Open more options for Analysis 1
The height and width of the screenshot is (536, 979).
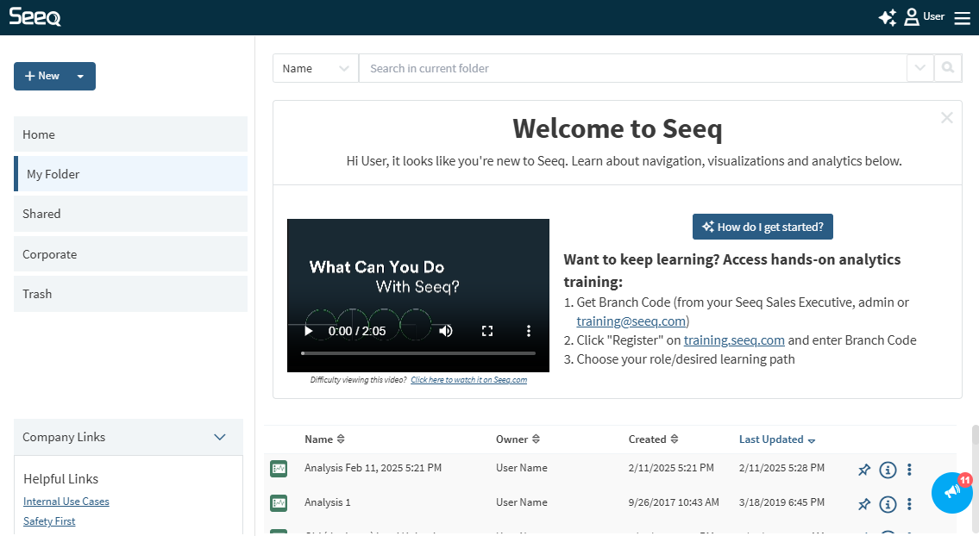pyautogui.click(x=909, y=504)
